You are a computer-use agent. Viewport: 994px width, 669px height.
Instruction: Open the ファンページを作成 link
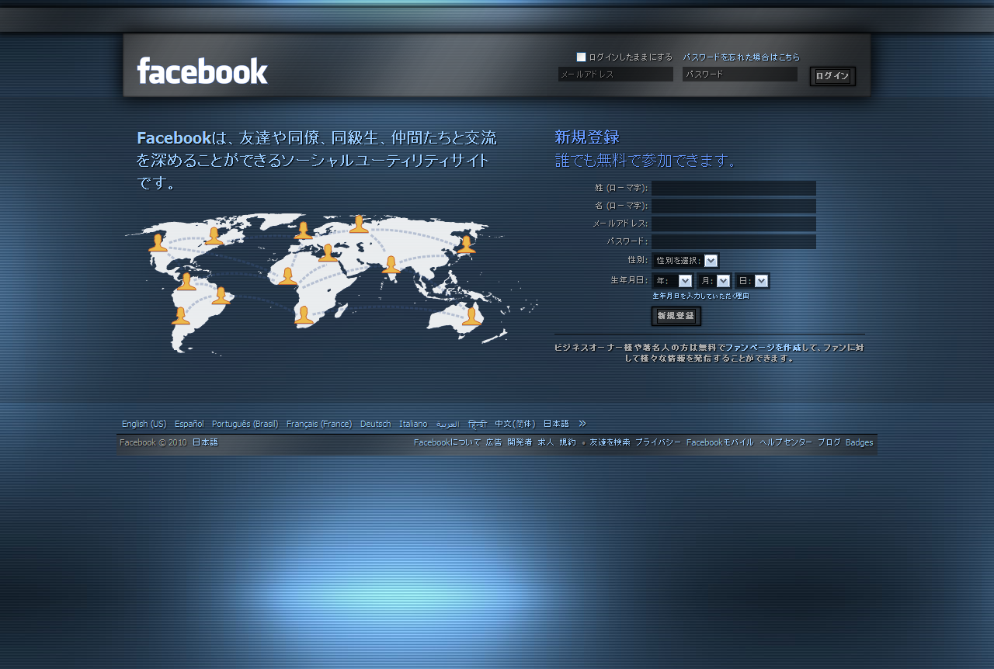[762, 348]
